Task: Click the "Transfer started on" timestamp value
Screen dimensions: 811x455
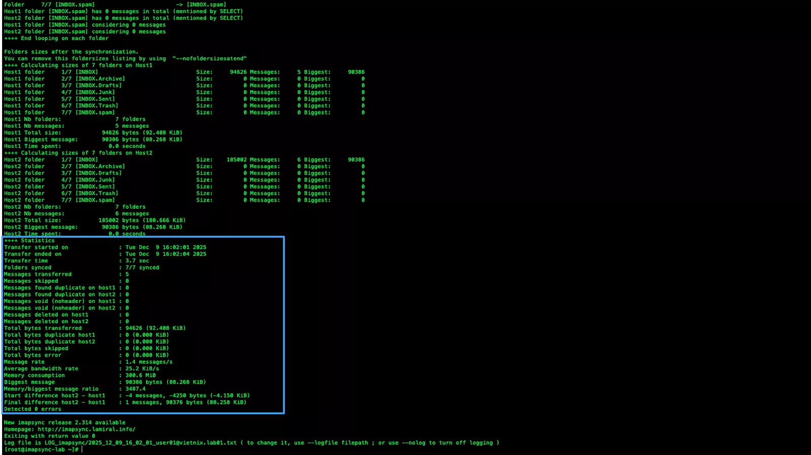Action: [x=166, y=247]
